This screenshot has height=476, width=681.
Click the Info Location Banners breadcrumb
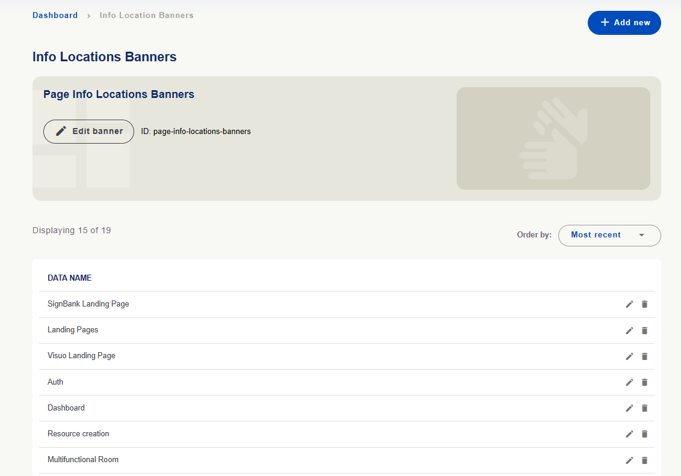tap(146, 15)
